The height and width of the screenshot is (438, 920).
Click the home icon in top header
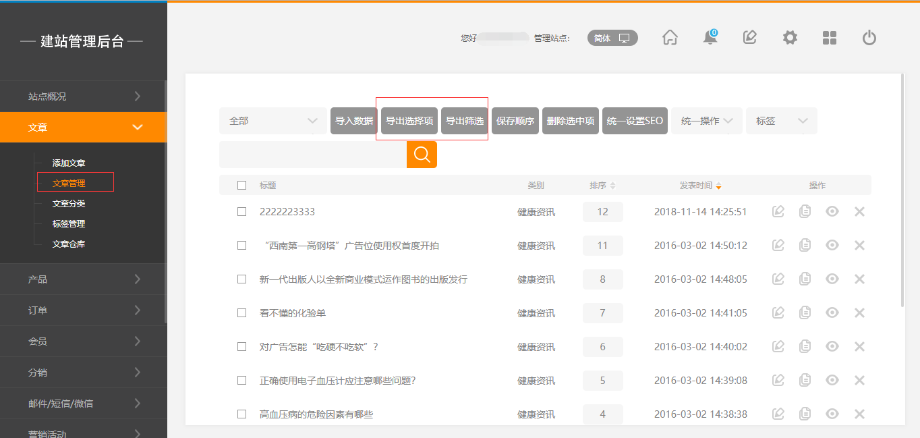pyautogui.click(x=670, y=38)
